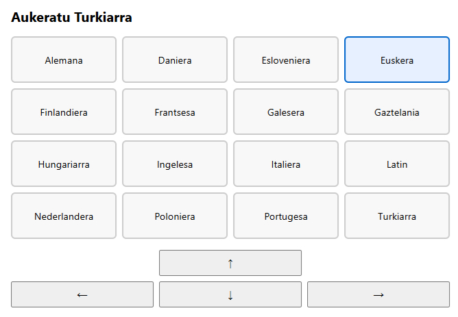This screenshot has width=458, height=317.
Task: Choose the Finlandiera language
Action: click(64, 112)
